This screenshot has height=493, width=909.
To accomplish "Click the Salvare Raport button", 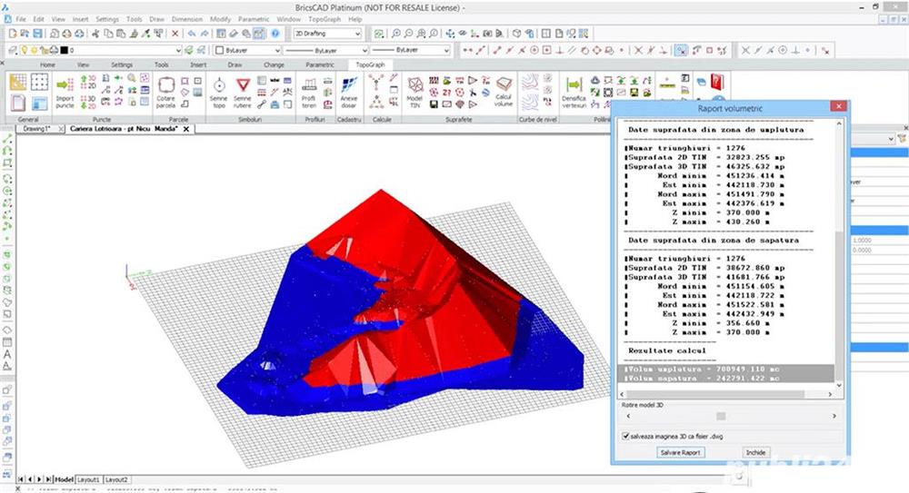I will pyautogui.click(x=682, y=451).
